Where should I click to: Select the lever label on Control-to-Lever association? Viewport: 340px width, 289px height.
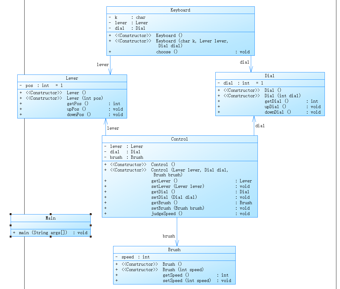coord(113,128)
